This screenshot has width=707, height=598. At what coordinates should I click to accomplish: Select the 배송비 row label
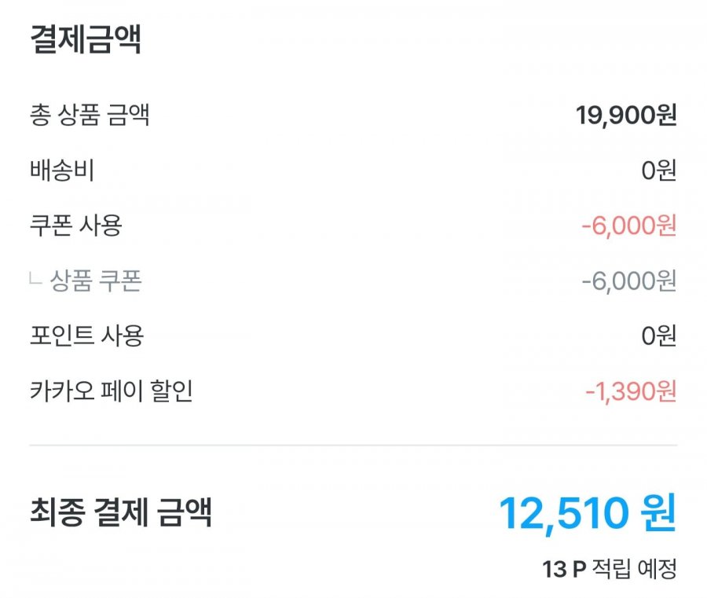62,171
